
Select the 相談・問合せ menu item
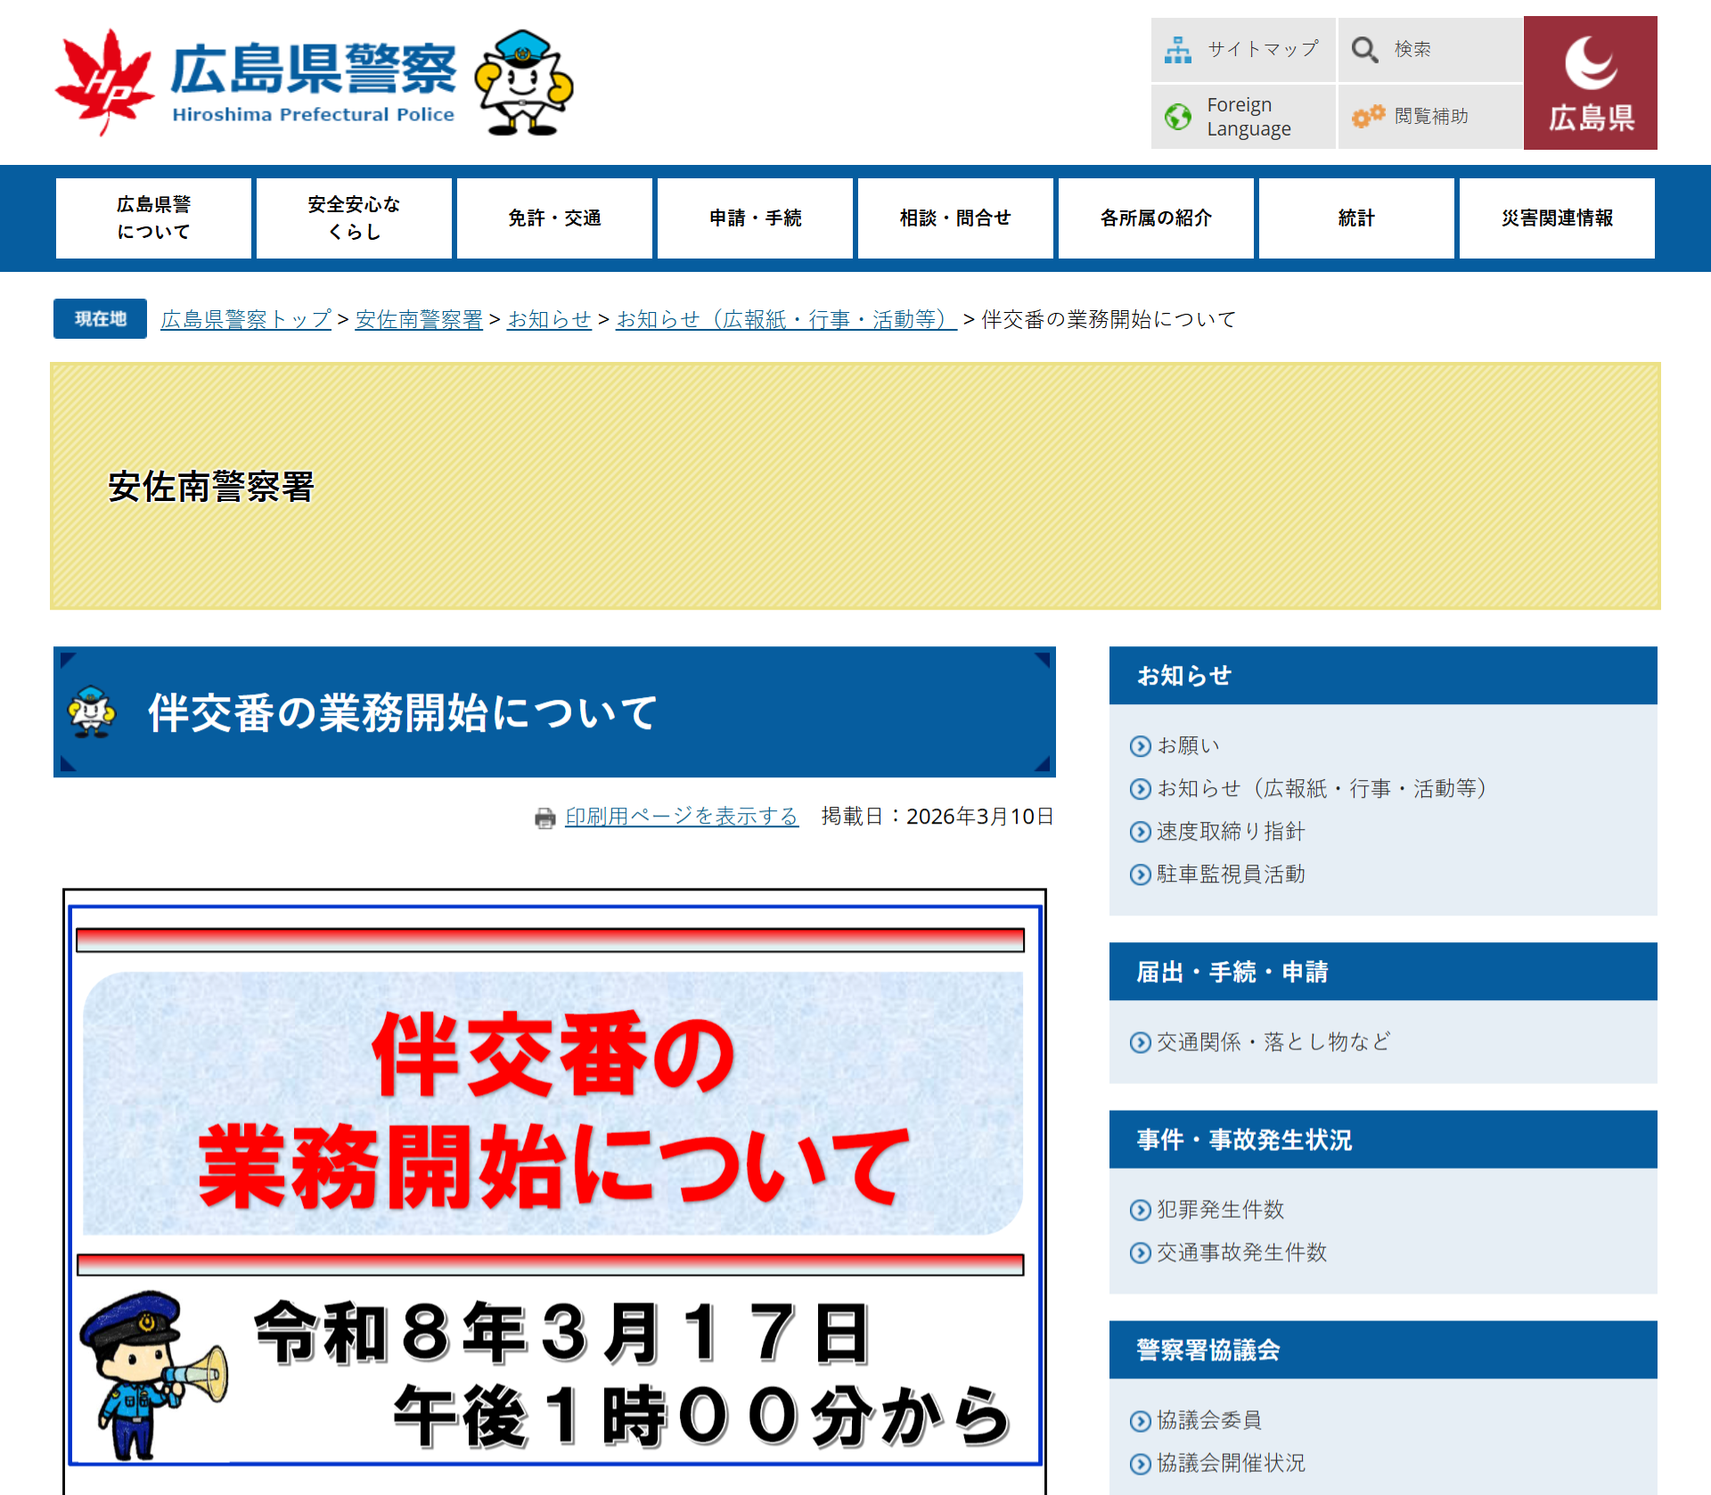pos(954,218)
